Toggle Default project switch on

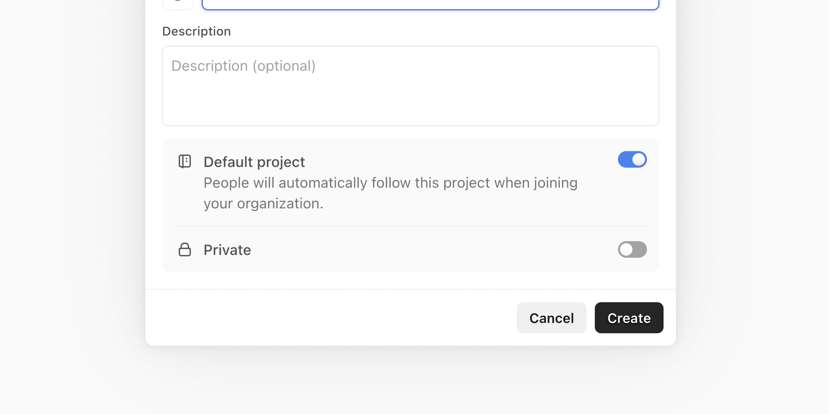tap(632, 159)
